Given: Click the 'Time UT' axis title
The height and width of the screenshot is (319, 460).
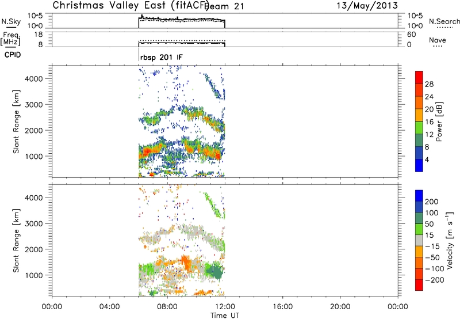Looking at the screenshot, I should coord(225,316).
